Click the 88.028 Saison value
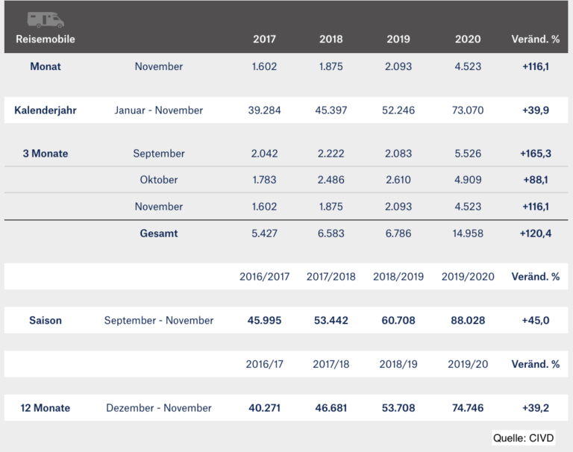 (468, 321)
